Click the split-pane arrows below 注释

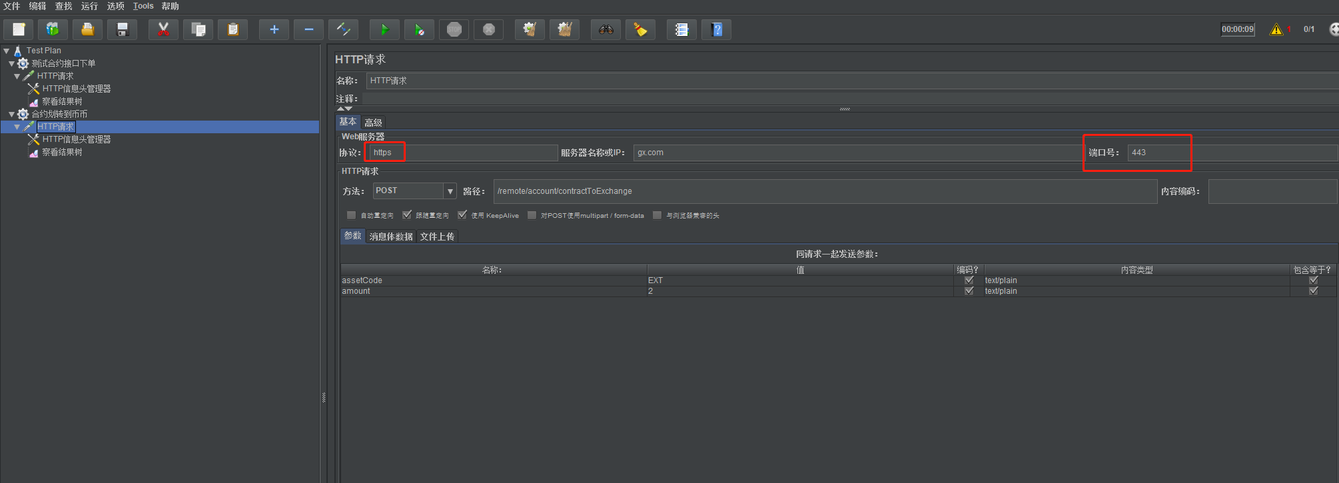click(344, 109)
